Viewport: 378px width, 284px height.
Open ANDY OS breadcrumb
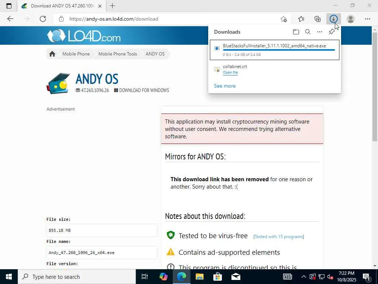[155, 54]
